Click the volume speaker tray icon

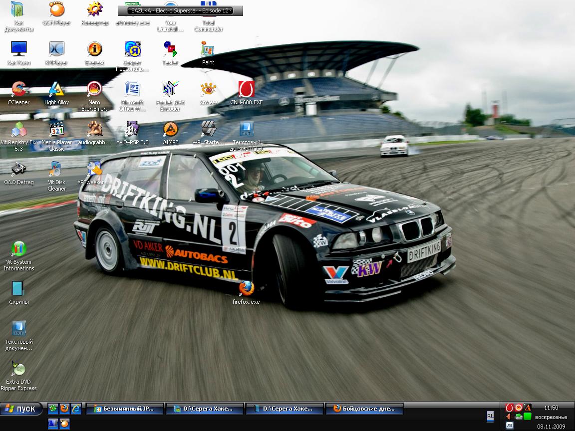(x=509, y=417)
